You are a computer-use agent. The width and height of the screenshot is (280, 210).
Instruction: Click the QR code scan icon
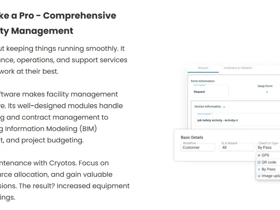point(259,162)
